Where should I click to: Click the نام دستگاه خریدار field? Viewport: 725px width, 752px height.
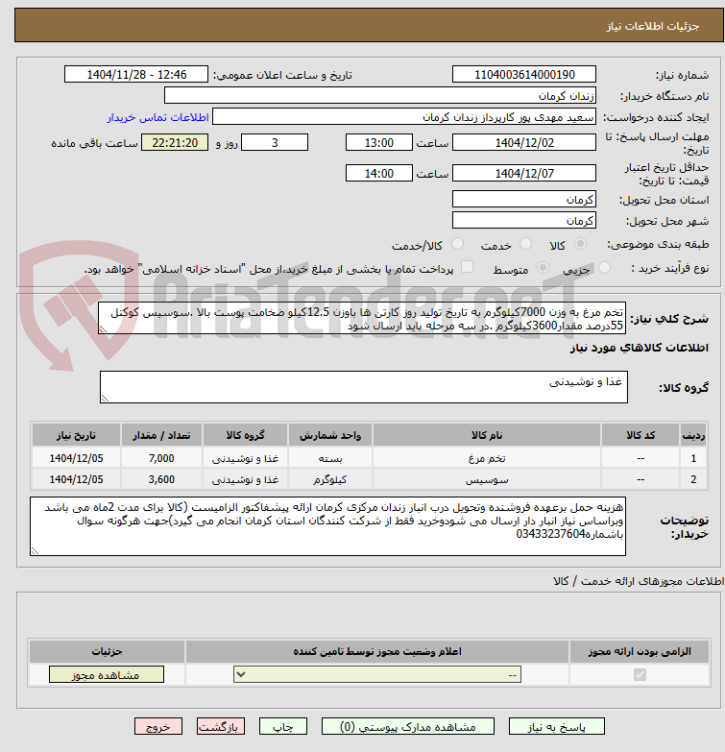pyautogui.click(x=380, y=95)
